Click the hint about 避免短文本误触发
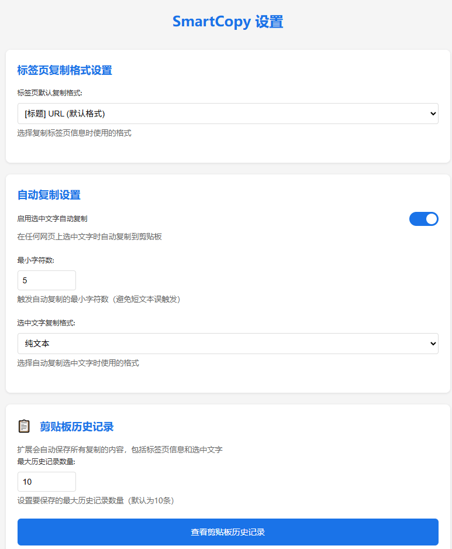 (99, 299)
